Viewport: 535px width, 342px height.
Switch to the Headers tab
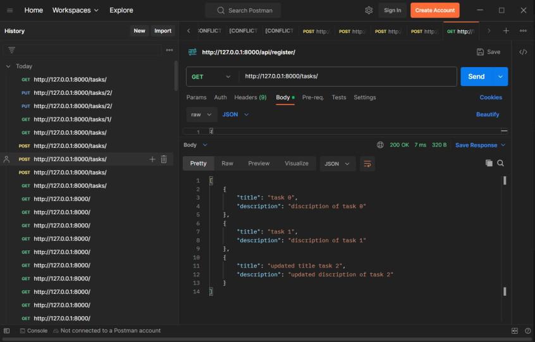[x=250, y=97]
